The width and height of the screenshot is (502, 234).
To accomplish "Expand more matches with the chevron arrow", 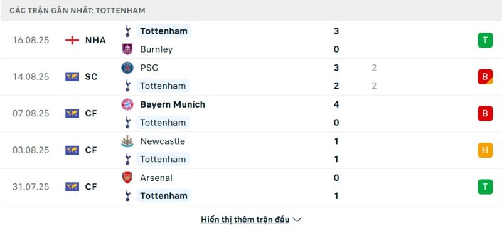I will (297, 220).
